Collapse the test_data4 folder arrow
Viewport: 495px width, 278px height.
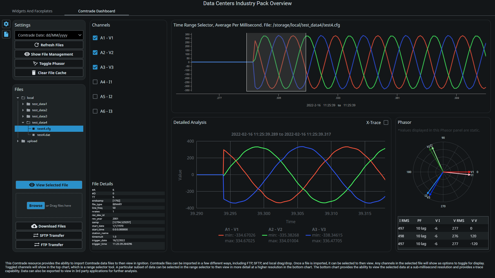click(x=23, y=123)
